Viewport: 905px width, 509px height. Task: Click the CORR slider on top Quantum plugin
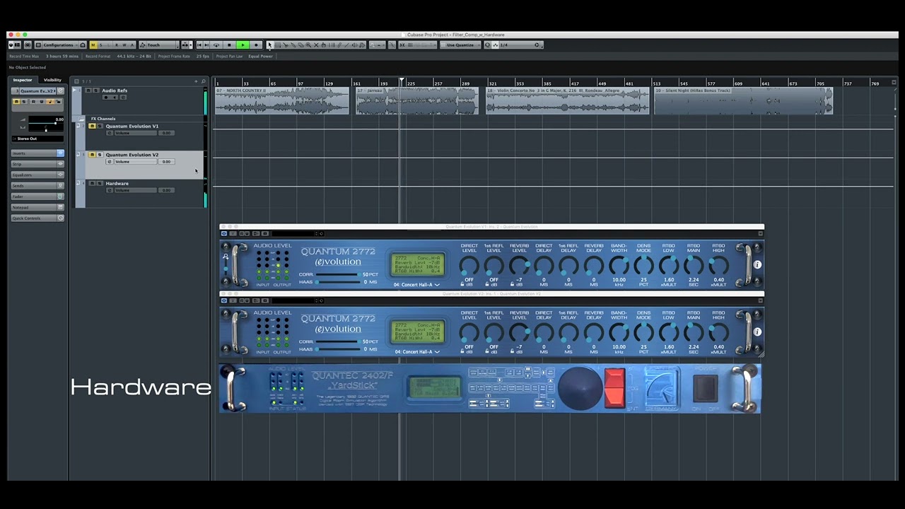click(x=337, y=274)
